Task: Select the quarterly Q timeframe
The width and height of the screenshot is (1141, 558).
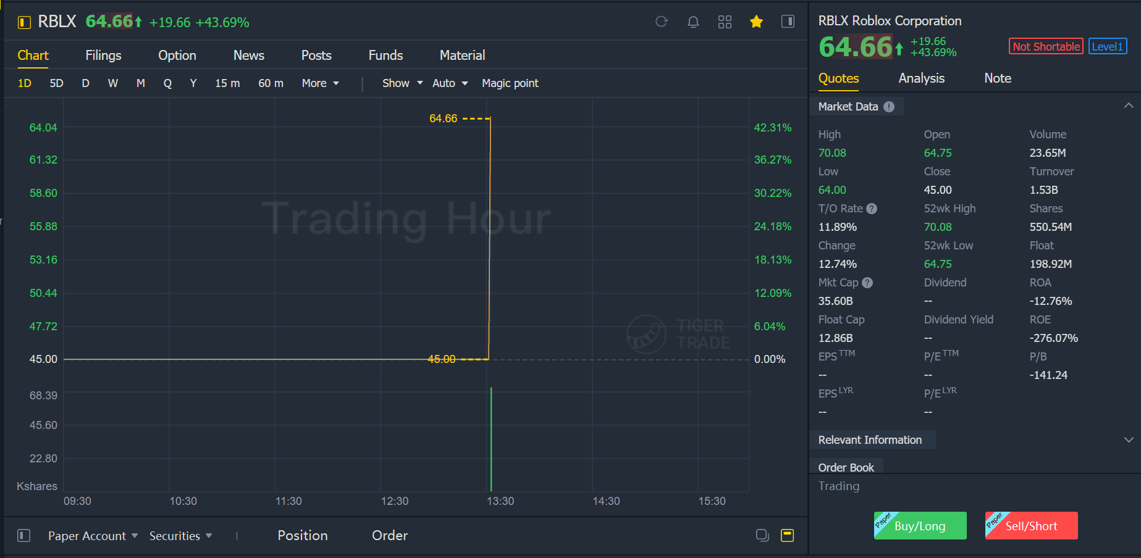Action: (x=167, y=83)
